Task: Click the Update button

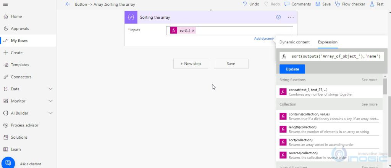Action: click(x=292, y=69)
